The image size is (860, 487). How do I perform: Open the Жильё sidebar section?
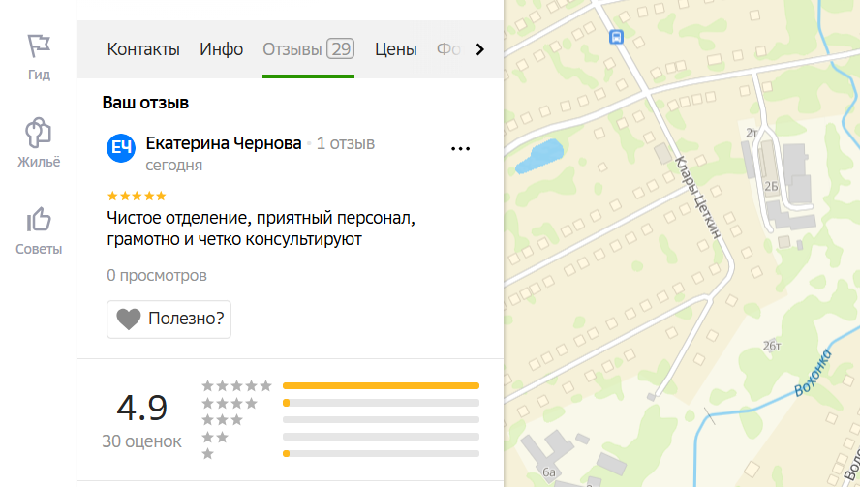(39, 142)
